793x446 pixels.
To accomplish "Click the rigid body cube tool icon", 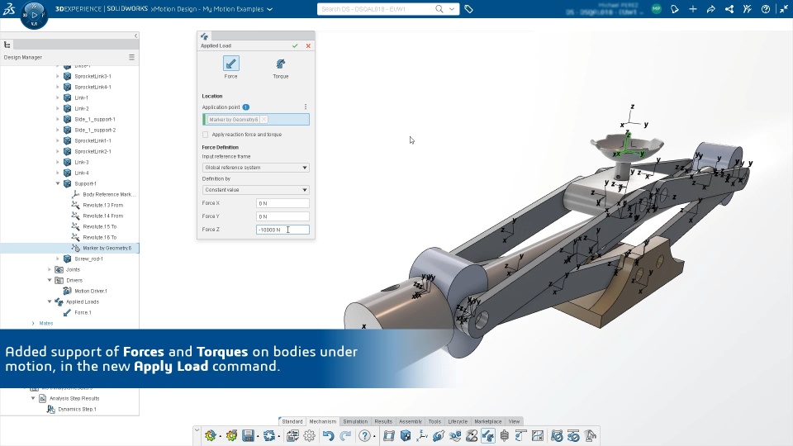I will click(406, 435).
